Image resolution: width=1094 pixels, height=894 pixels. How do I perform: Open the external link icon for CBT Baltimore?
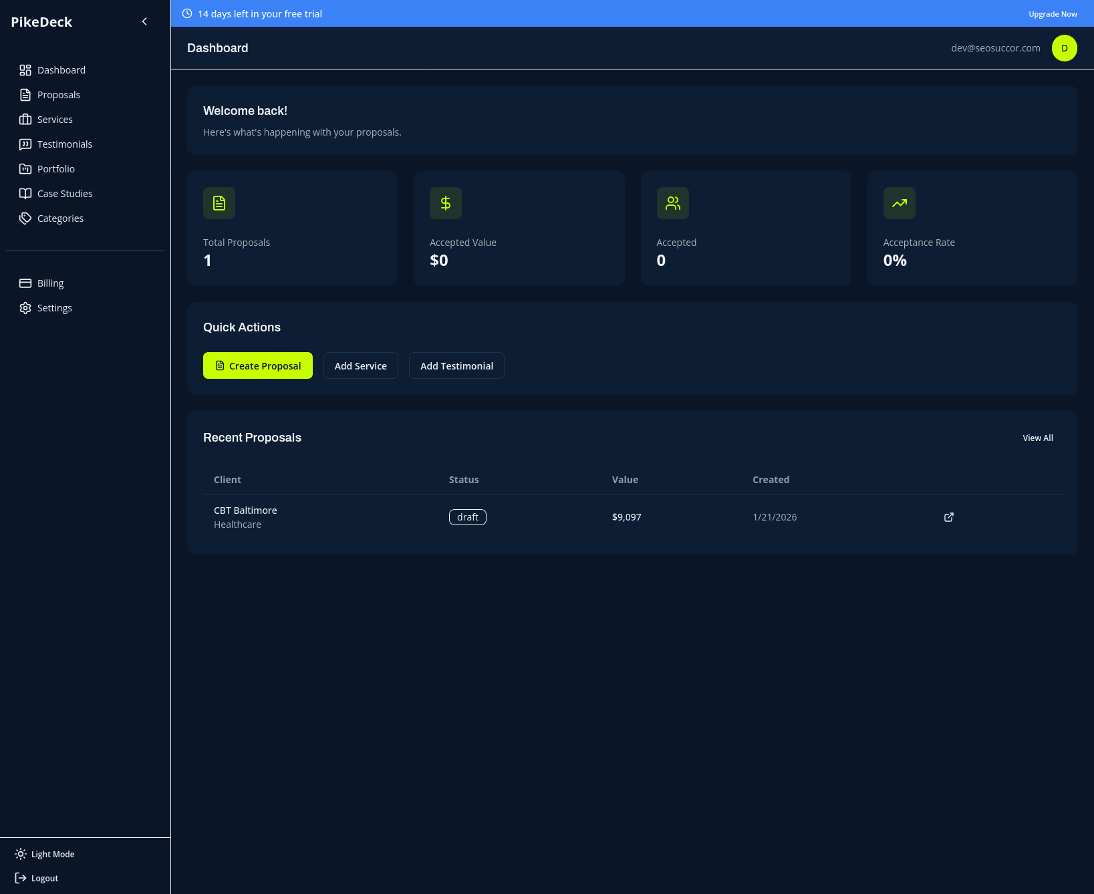(x=948, y=517)
